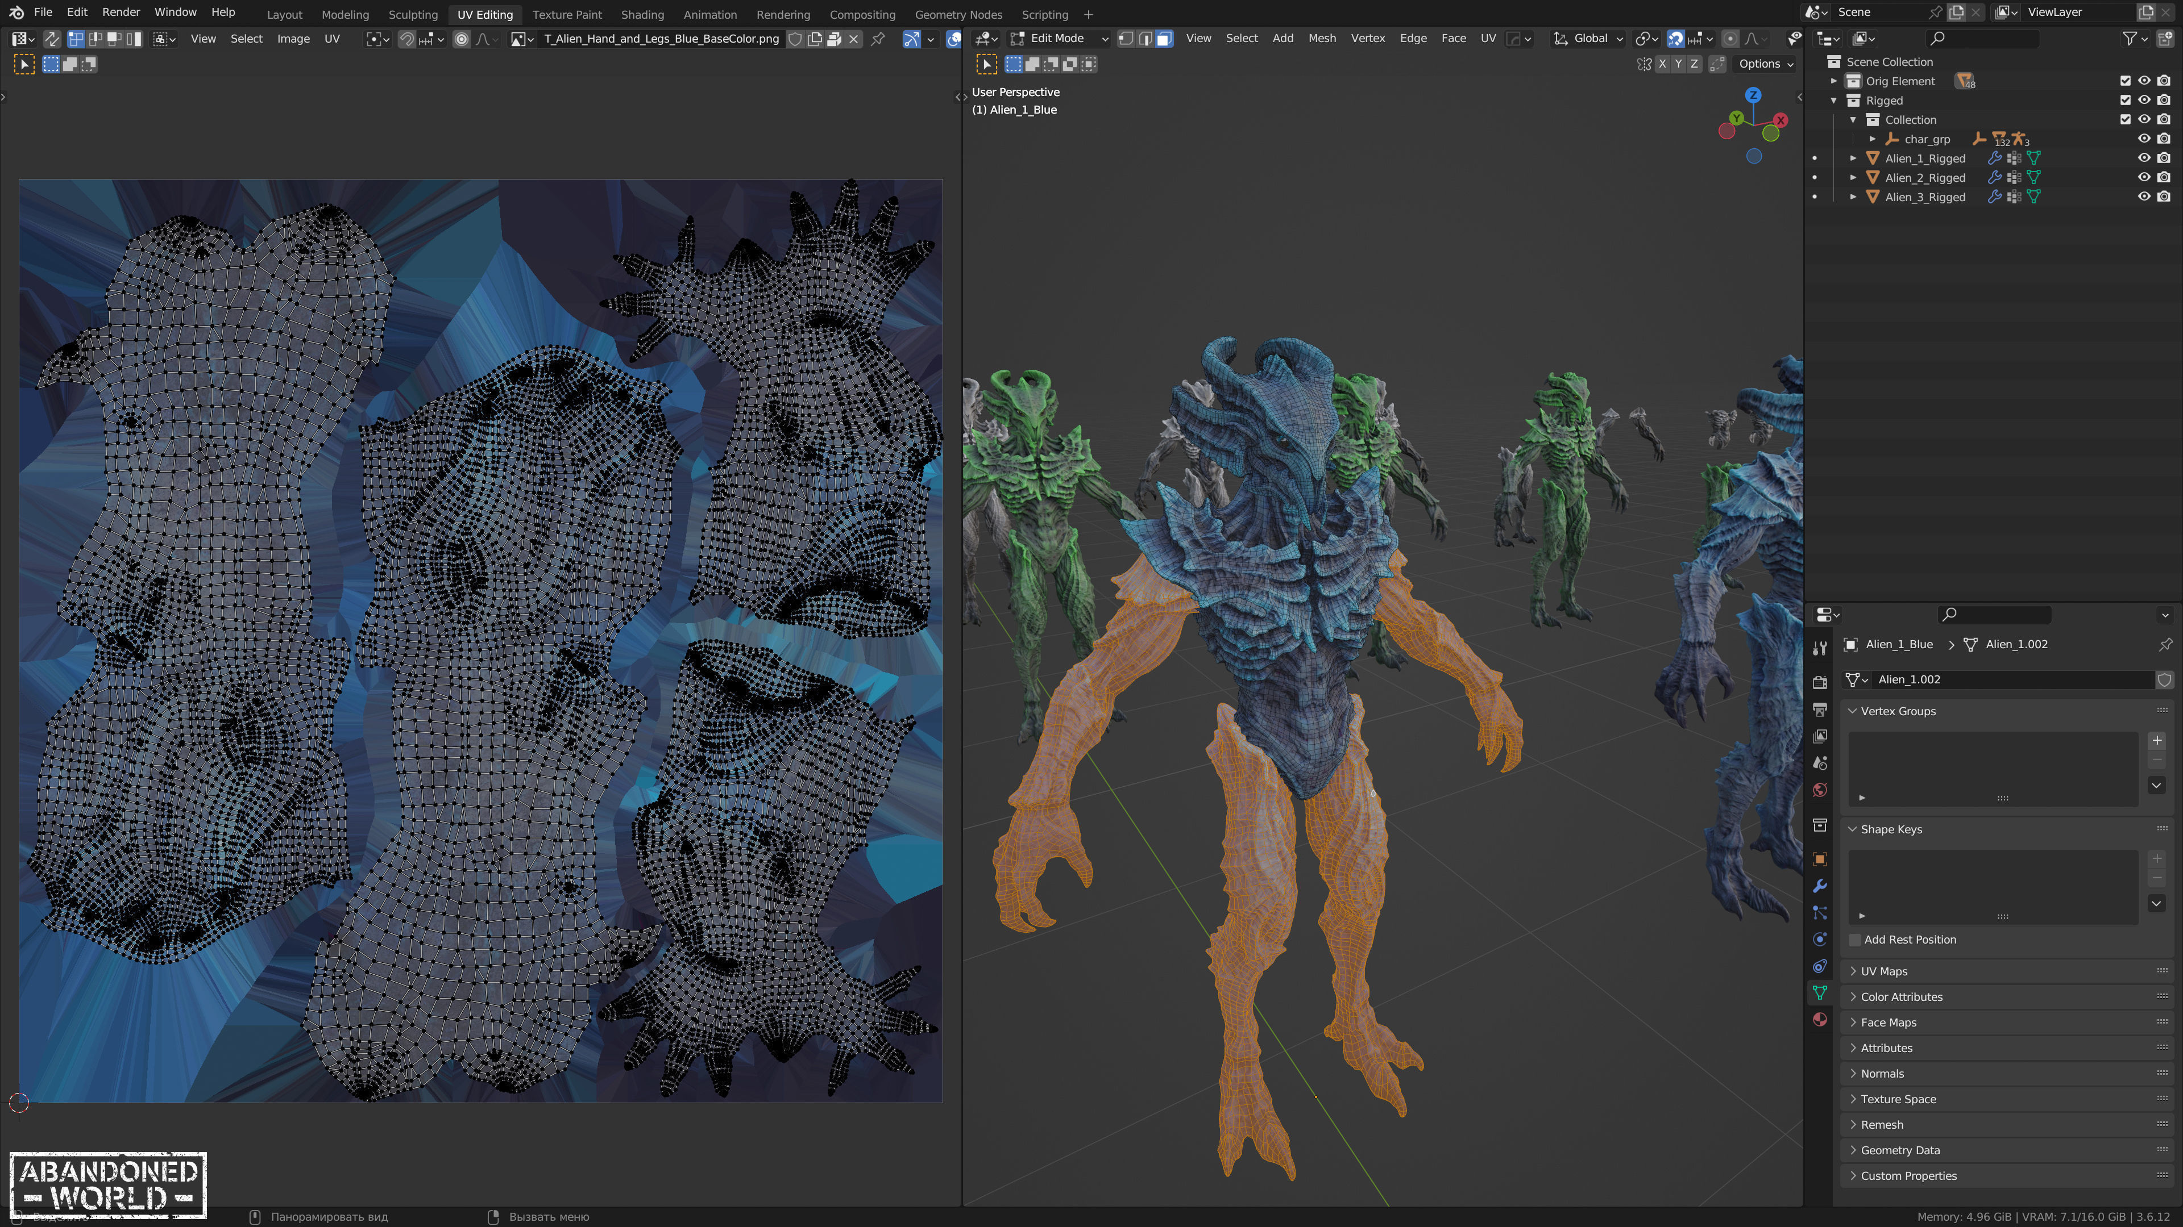Open the View Layer properties tab
The image size is (2183, 1227).
point(1819,736)
